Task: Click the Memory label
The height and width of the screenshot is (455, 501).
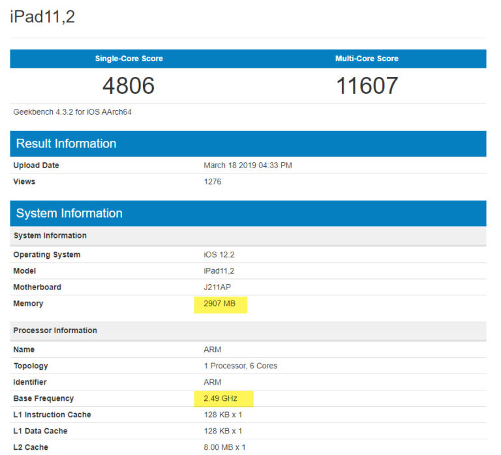Action: coord(28,304)
